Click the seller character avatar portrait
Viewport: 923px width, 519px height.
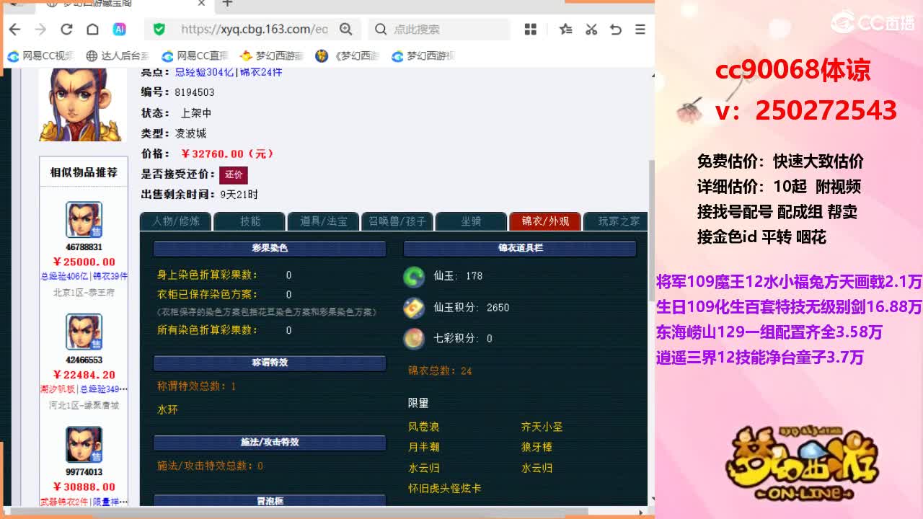pyautogui.click(x=81, y=104)
